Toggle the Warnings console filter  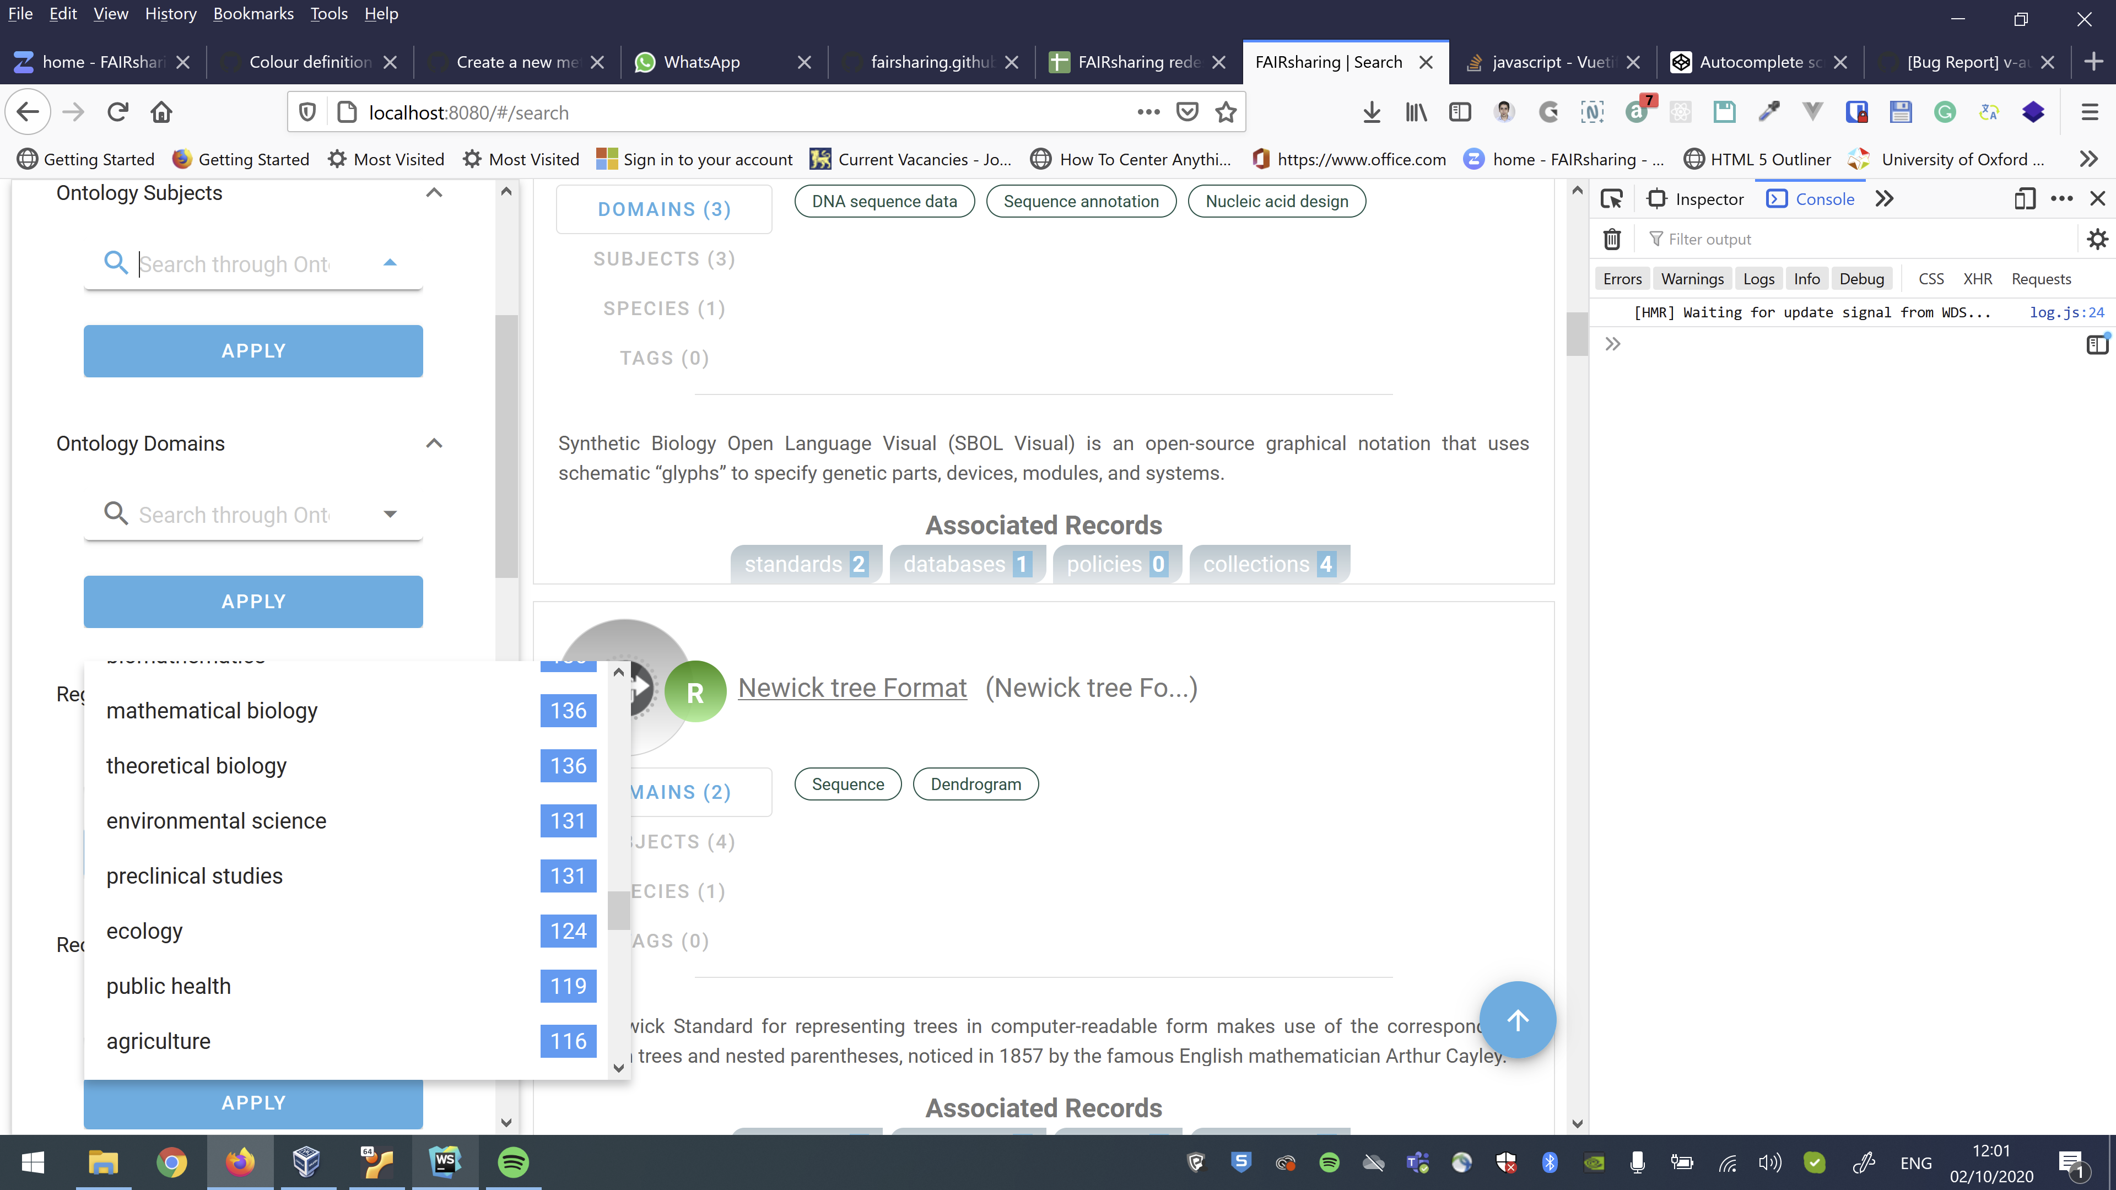[1691, 279]
